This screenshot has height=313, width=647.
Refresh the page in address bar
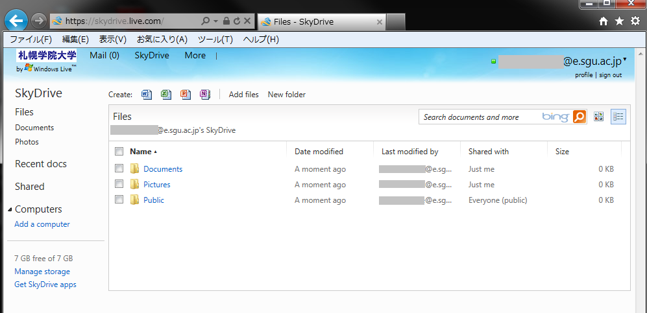pyautogui.click(x=237, y=21)
